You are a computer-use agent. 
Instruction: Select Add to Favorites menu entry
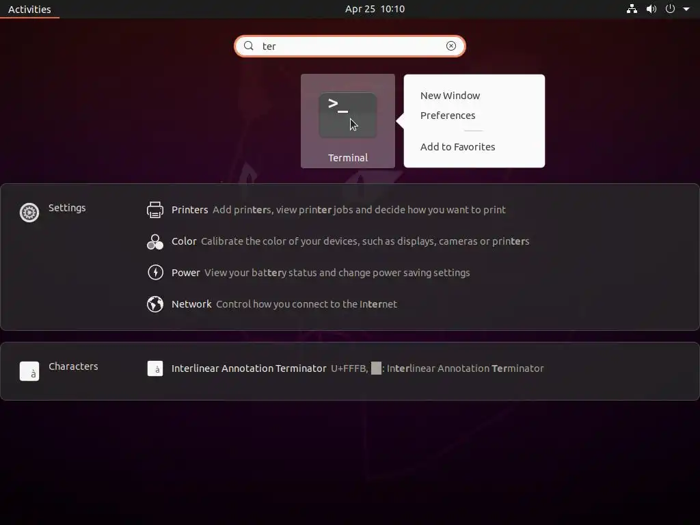pyautogui.click(x=457, y=147)
